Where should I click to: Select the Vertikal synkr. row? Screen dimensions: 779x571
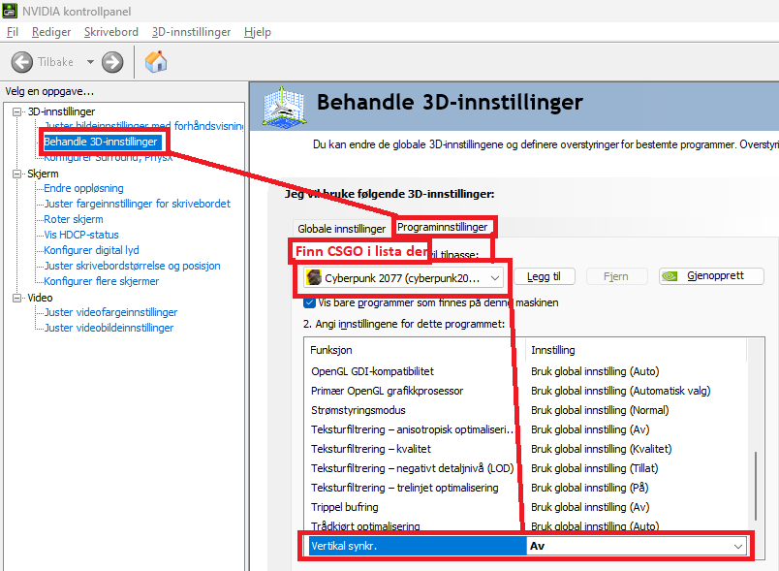coord(527,546)
